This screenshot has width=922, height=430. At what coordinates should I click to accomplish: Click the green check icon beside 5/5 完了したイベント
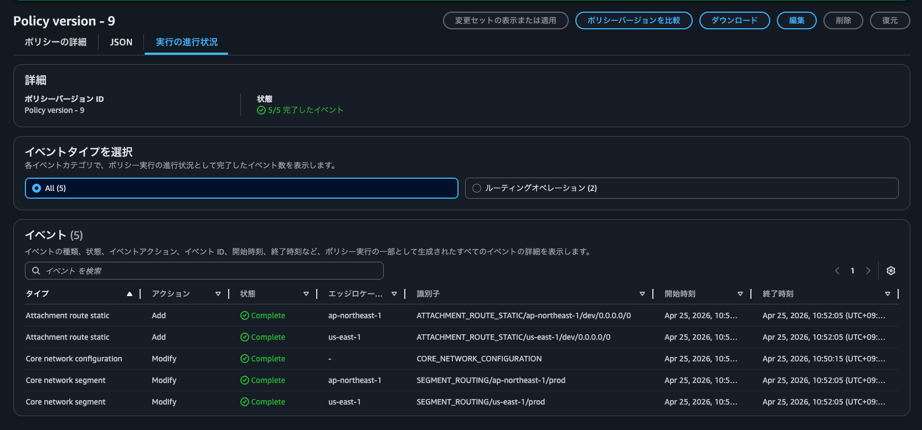pyautogui.click(x=261, y=110)
